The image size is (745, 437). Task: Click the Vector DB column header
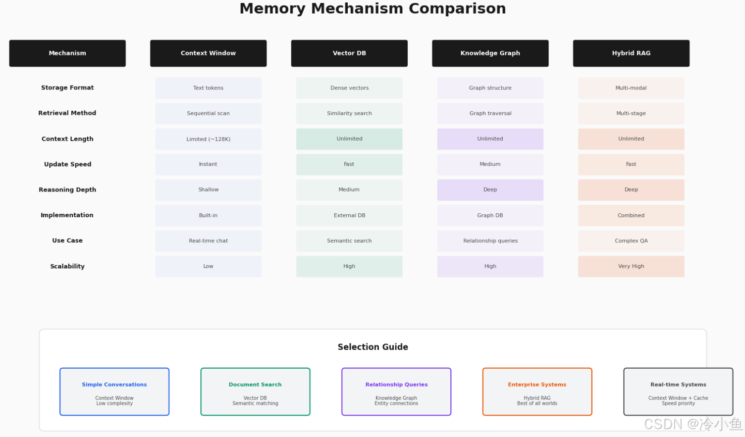[349, 53]
